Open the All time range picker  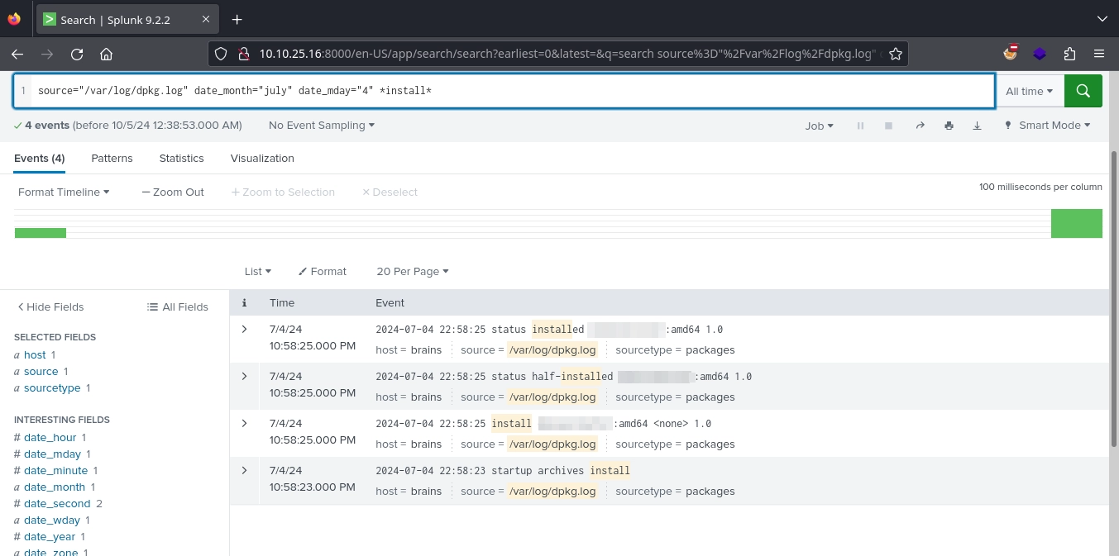[1029, 91]
